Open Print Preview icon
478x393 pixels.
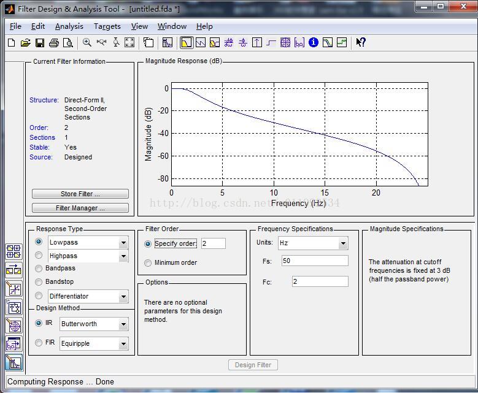pyautogui.click(x=68, y=43)
